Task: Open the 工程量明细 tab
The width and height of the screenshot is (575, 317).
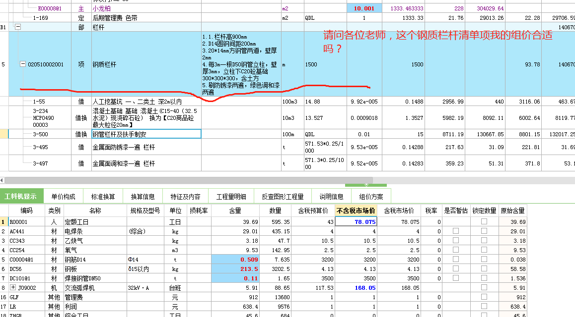Action: click(231, 196)
